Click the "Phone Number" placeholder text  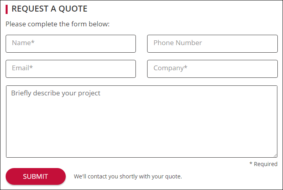coord(178,43)
